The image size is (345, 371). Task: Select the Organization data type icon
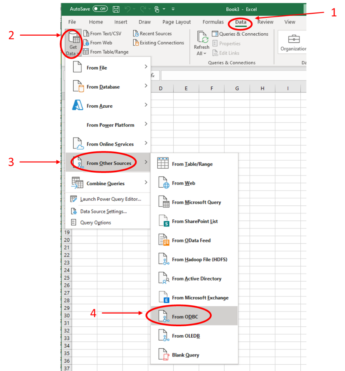coord(294,39)
